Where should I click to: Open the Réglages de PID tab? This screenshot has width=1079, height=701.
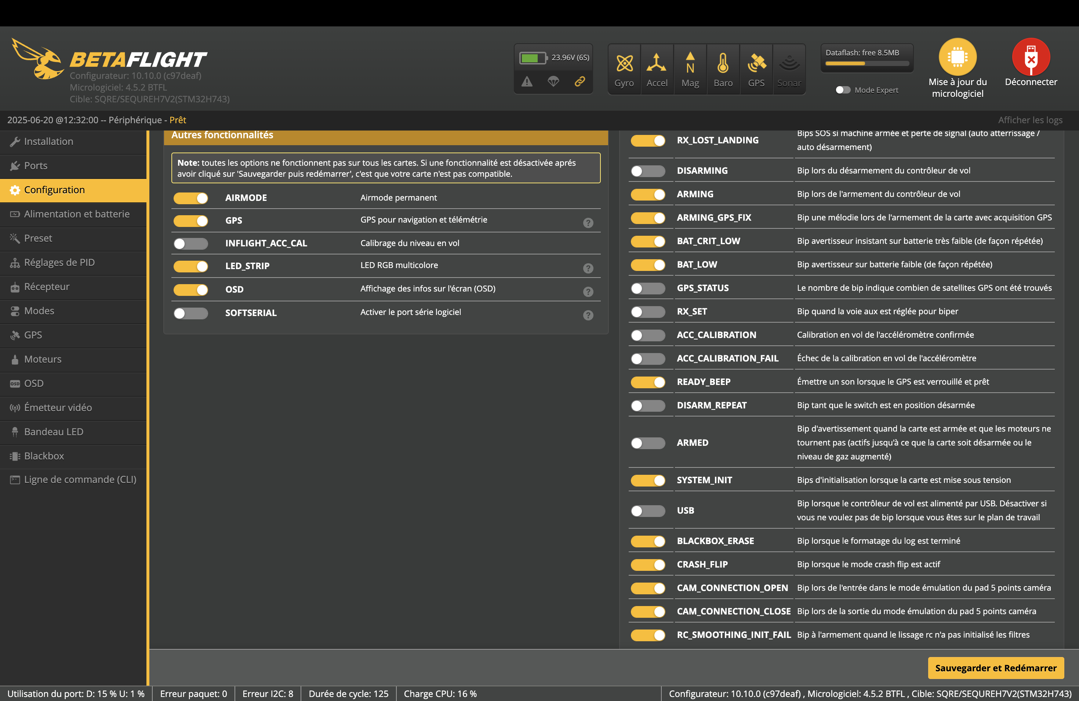[x=59, y=263]
